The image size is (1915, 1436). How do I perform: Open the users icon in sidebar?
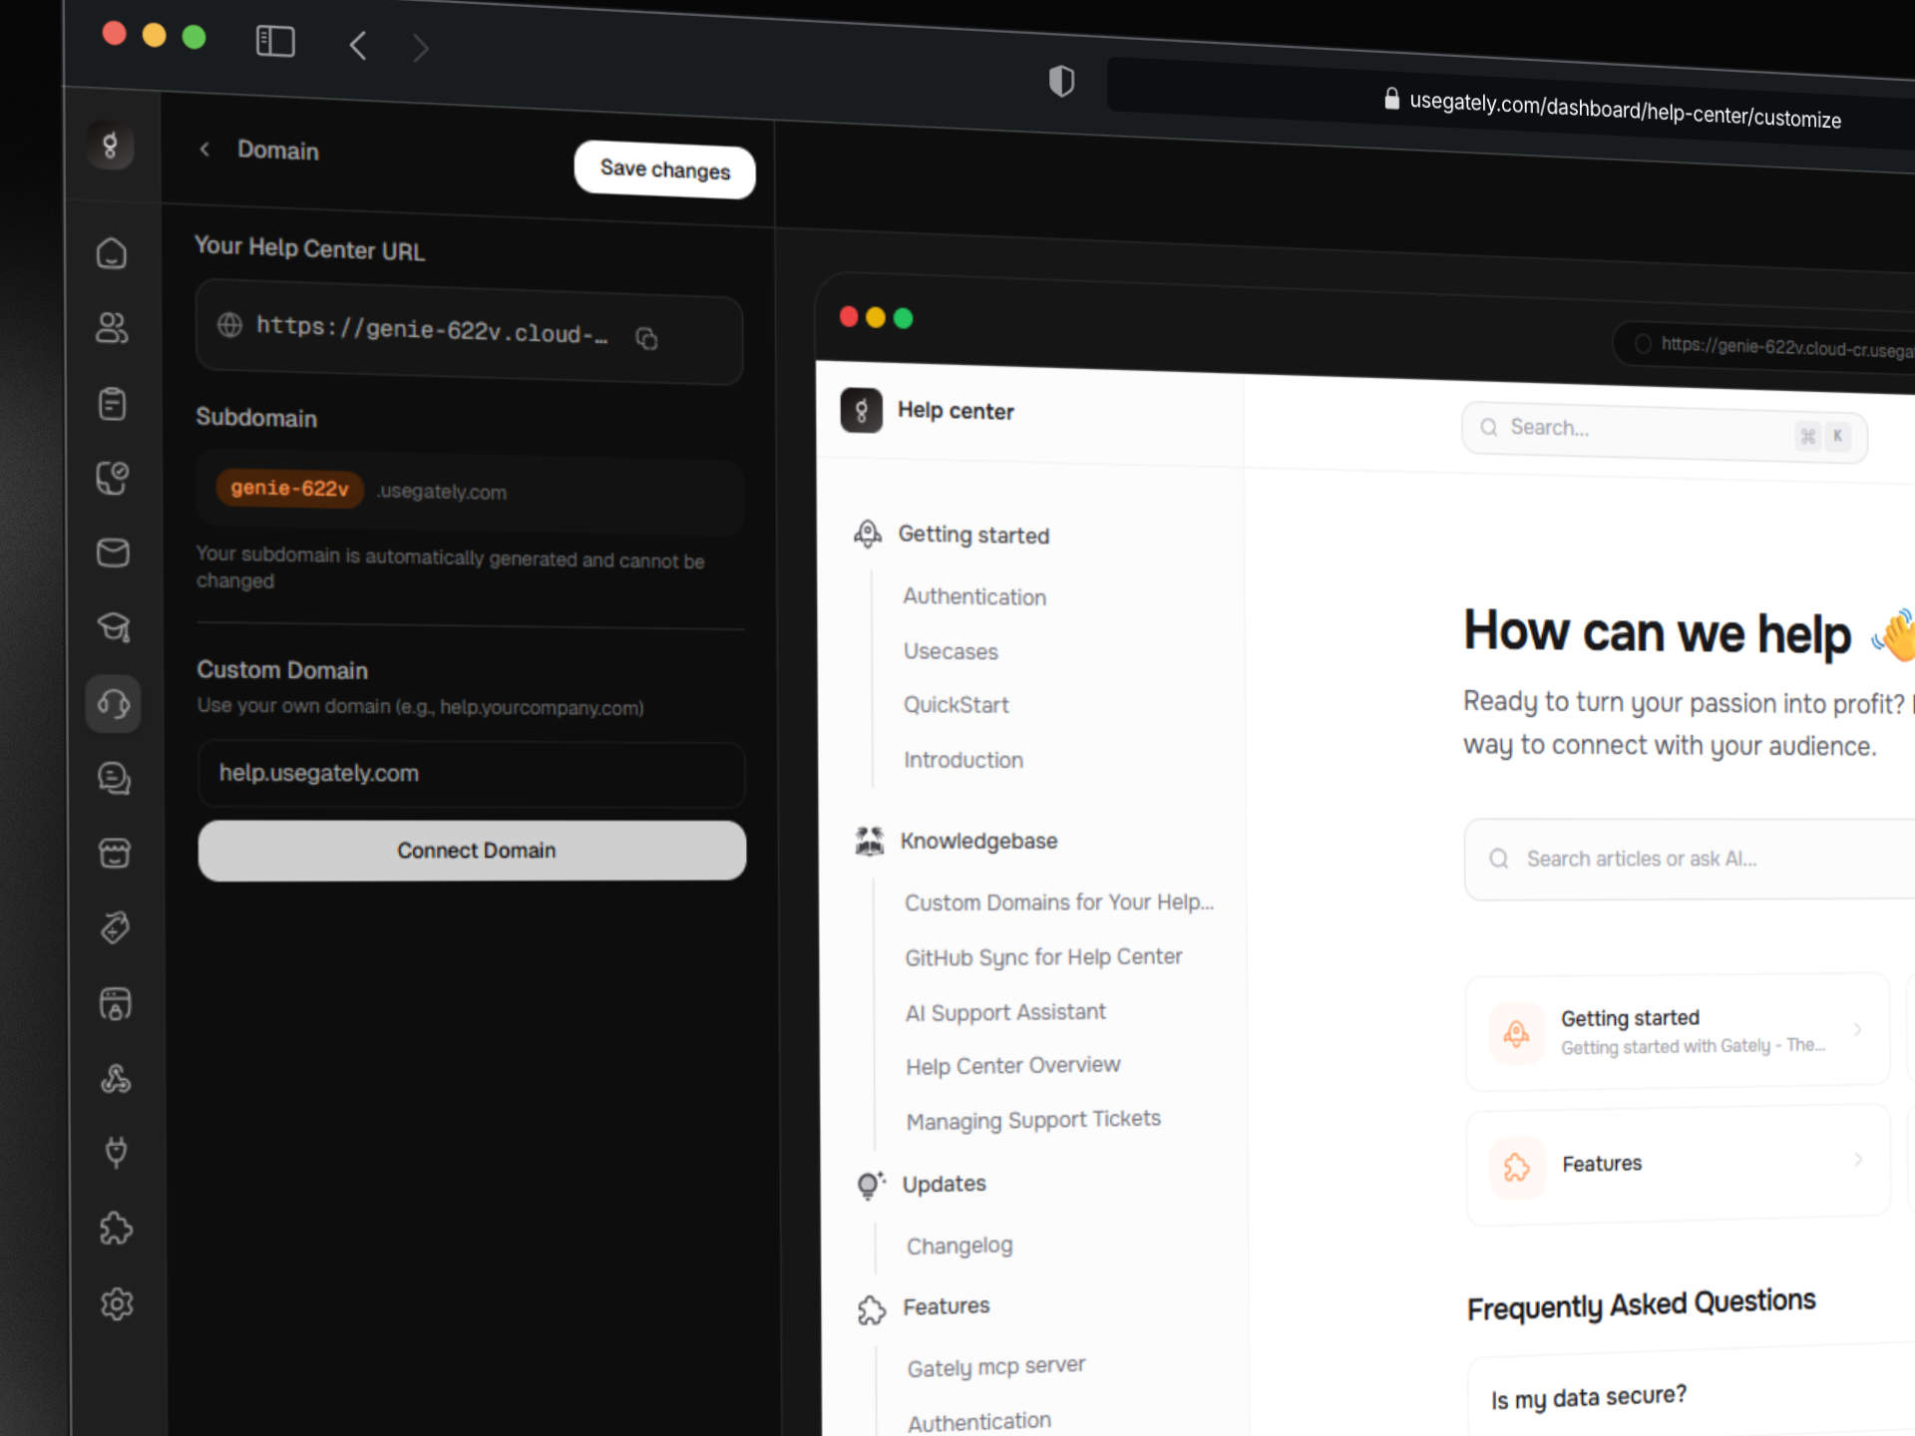(112, 328)
